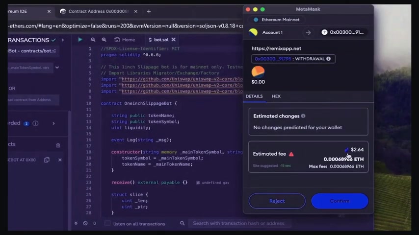Confirm the MetaMask transaction

point(340,201)
